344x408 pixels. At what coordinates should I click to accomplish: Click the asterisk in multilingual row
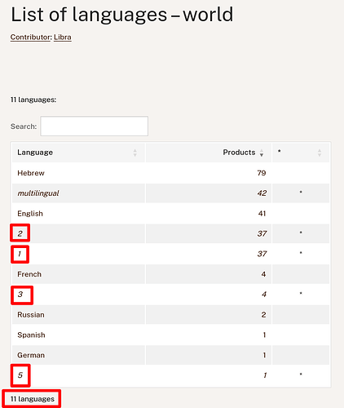[301, 193]
